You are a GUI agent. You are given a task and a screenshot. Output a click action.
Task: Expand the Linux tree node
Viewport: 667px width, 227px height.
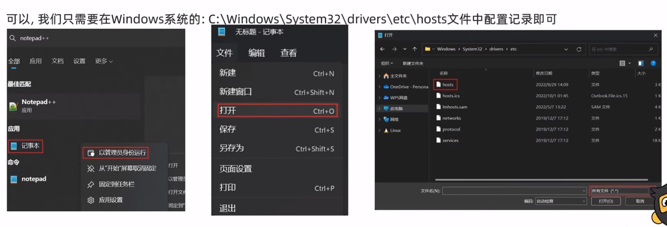[379, 131]
